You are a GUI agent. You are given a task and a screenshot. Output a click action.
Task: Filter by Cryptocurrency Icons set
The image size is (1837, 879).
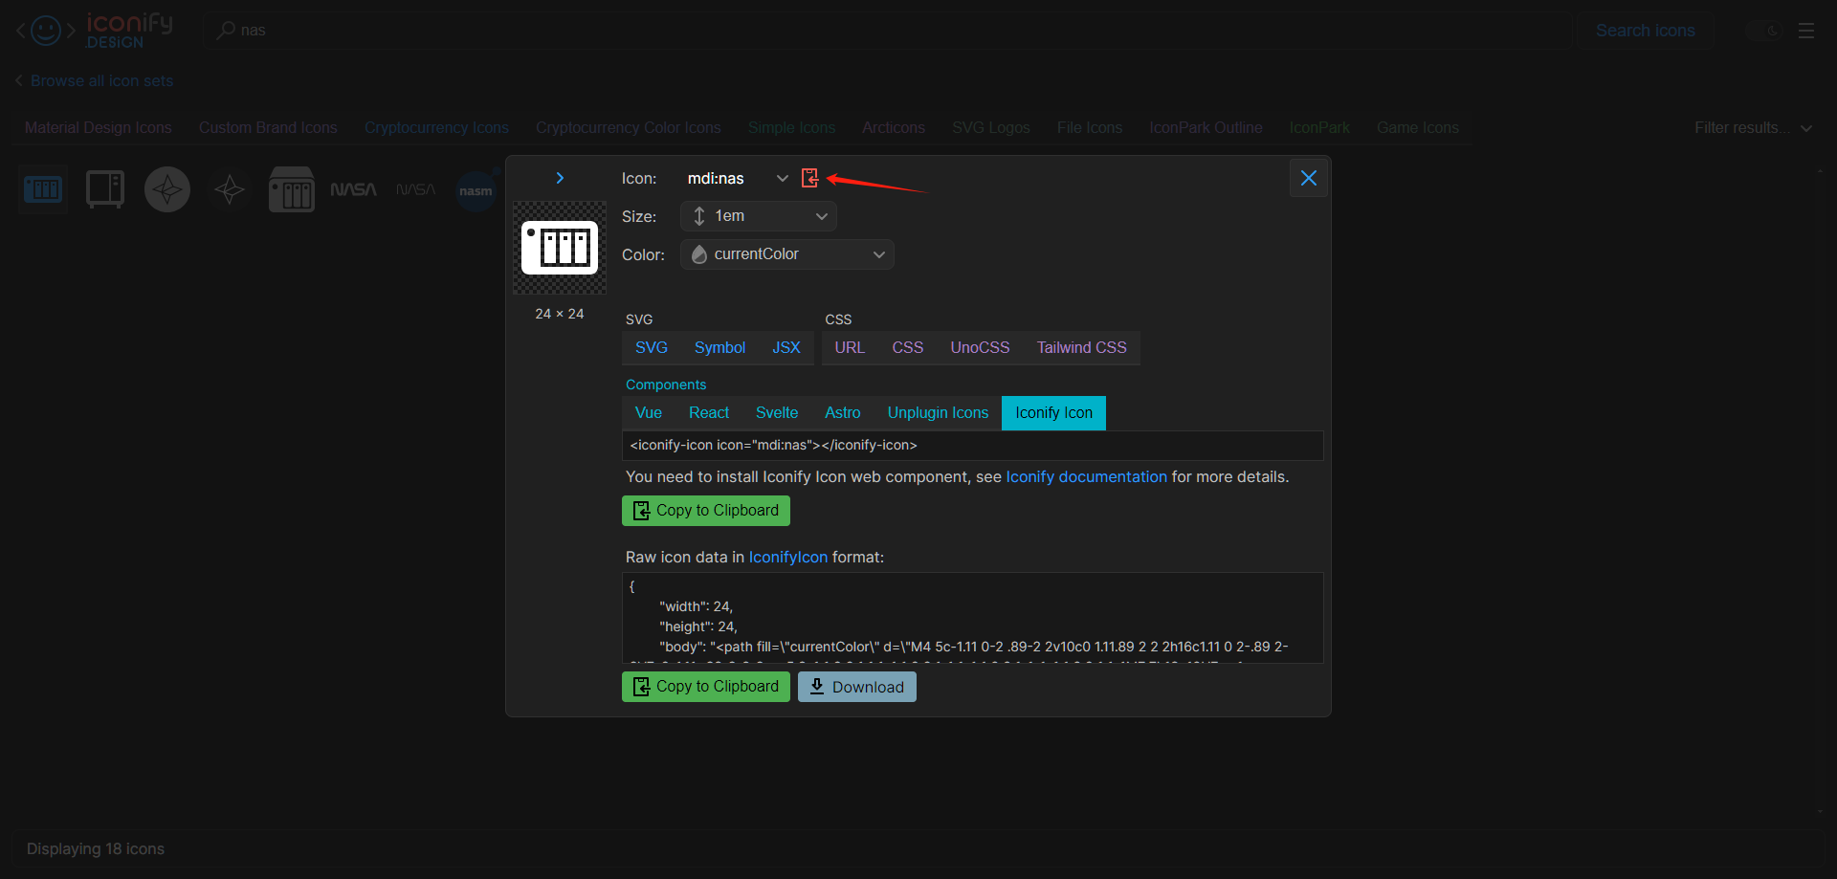(x=436, y=128)
